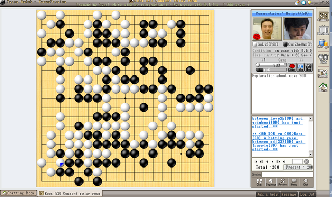
Task: Jump to the last move
Action: (x=284, y=161)
